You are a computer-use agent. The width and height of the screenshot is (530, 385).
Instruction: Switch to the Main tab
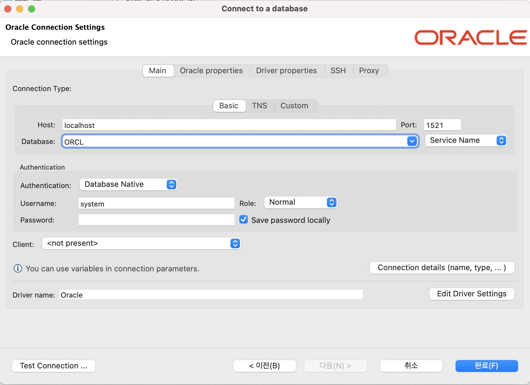(x=158, y=71)
